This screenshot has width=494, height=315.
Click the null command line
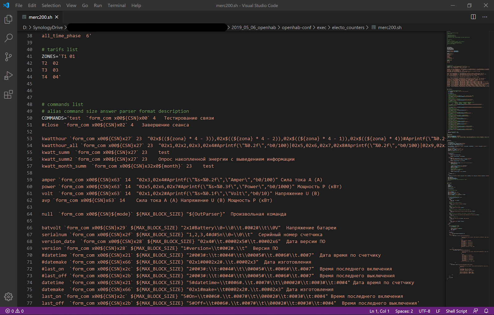pos(164,214)
